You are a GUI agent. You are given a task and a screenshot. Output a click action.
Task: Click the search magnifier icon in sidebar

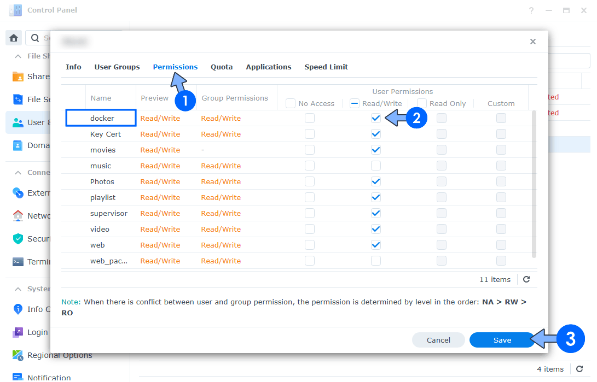click(x=35, y=38)
